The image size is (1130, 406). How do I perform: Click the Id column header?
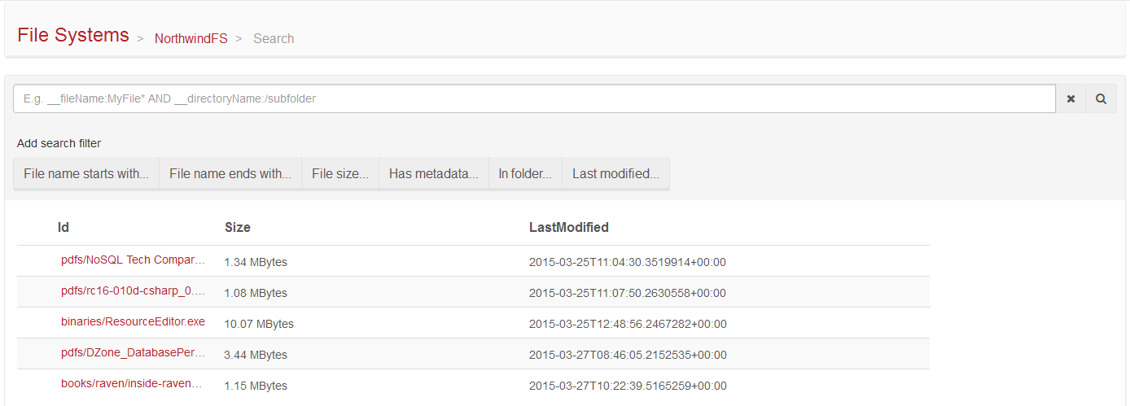64,227
